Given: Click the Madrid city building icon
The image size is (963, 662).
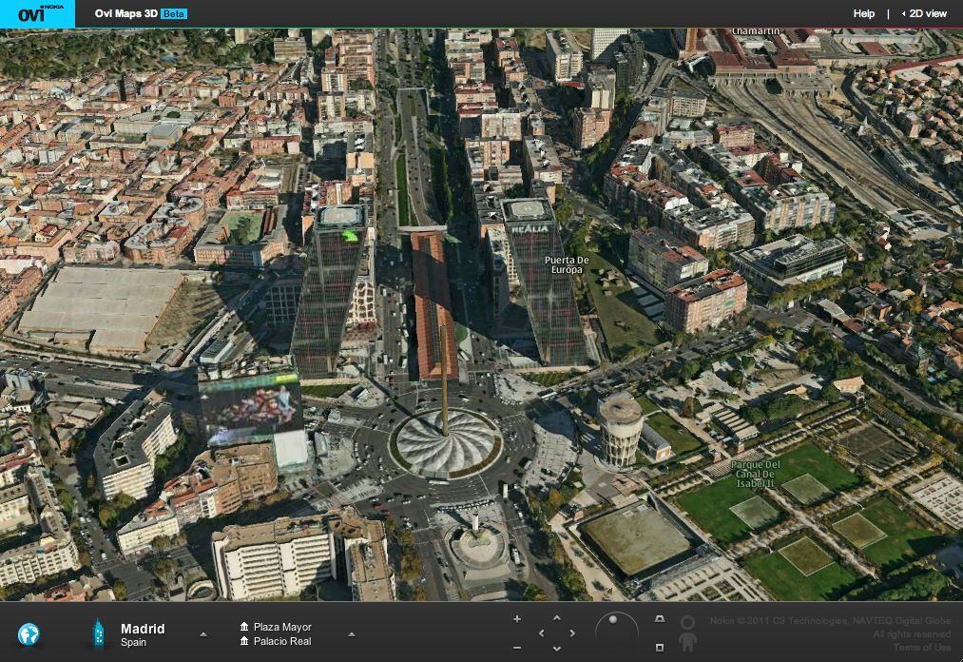Looking at the screenshot, I should pyautogui.click(x=97, y=633).
